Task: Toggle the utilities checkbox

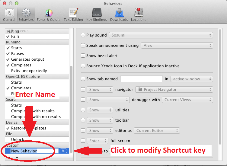Action: click(x=83, y=110)
